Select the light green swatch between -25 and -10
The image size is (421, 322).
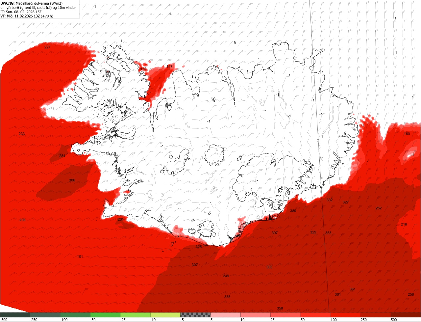click(135, 315)
